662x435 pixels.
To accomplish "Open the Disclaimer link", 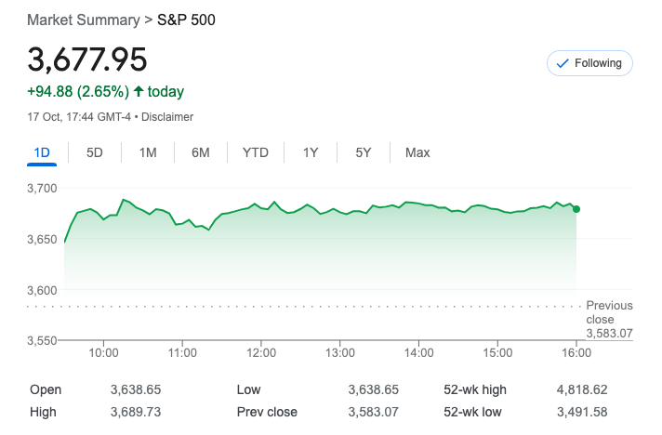I will click(x=167, y=117).
